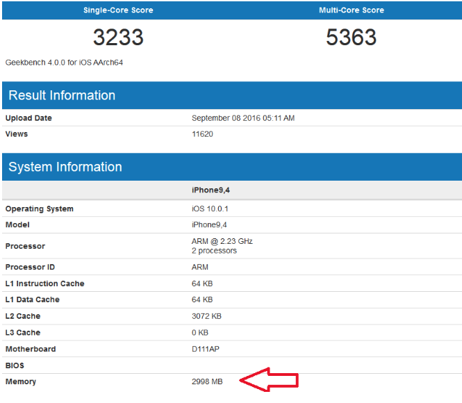Viewport: 462px width, 403px height.
Task: Select the L1 Data Cache value 64 KB
Action: (x=202, y=299)
